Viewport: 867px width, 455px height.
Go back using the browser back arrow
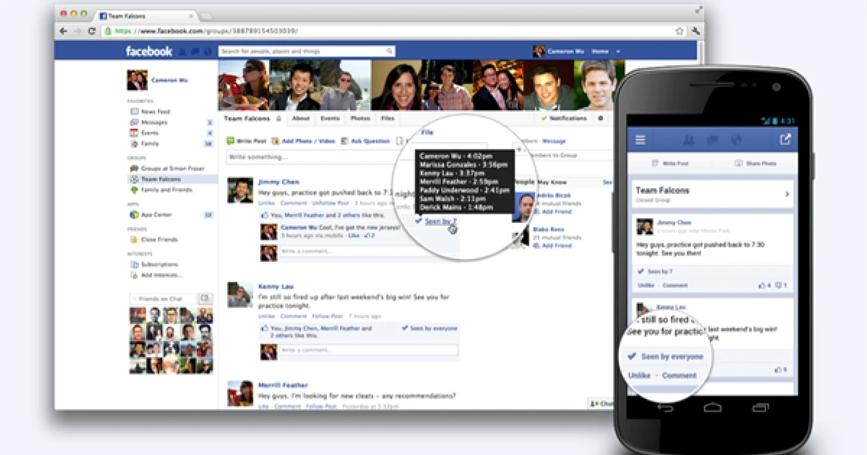63,31
